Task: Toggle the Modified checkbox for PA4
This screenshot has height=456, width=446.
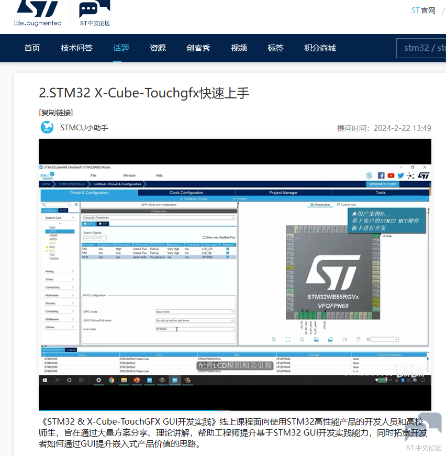Action: pos(228,249)
